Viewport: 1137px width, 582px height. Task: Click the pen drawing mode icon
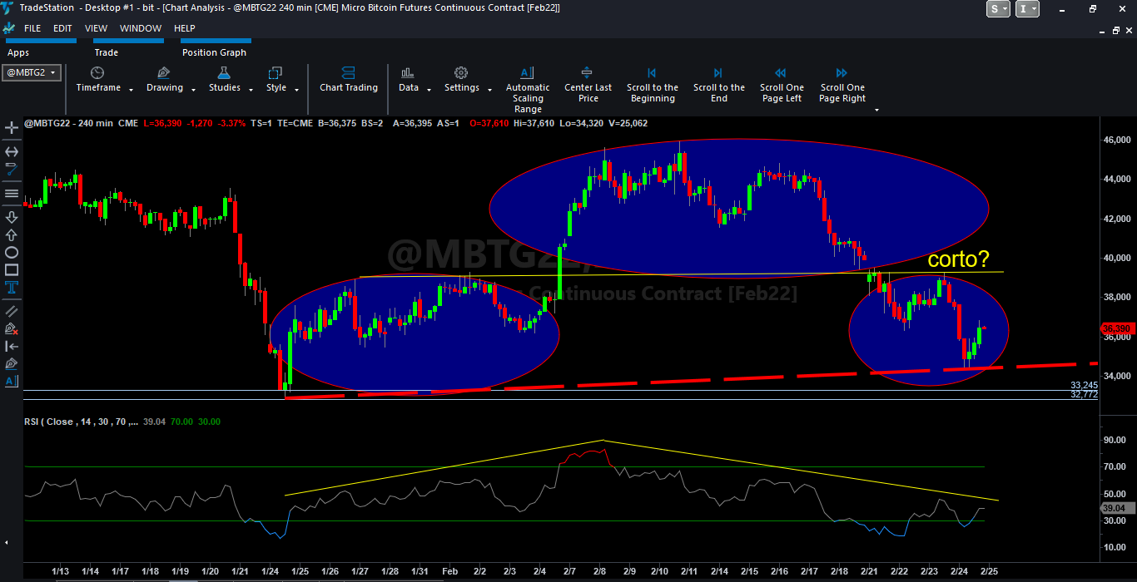coord(12,363)
